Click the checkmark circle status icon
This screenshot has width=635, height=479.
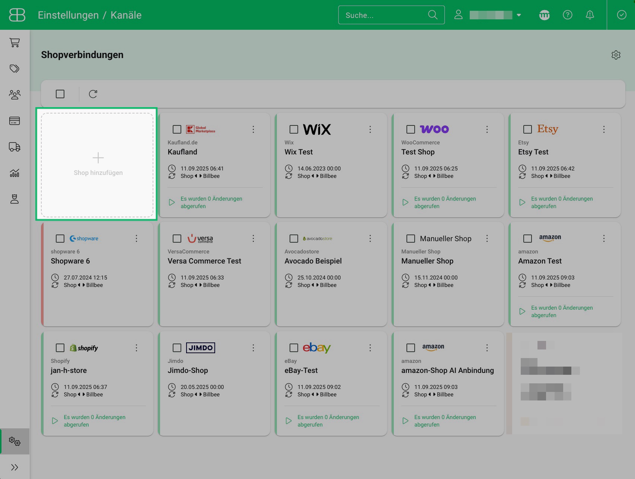(x=622, y=15)
